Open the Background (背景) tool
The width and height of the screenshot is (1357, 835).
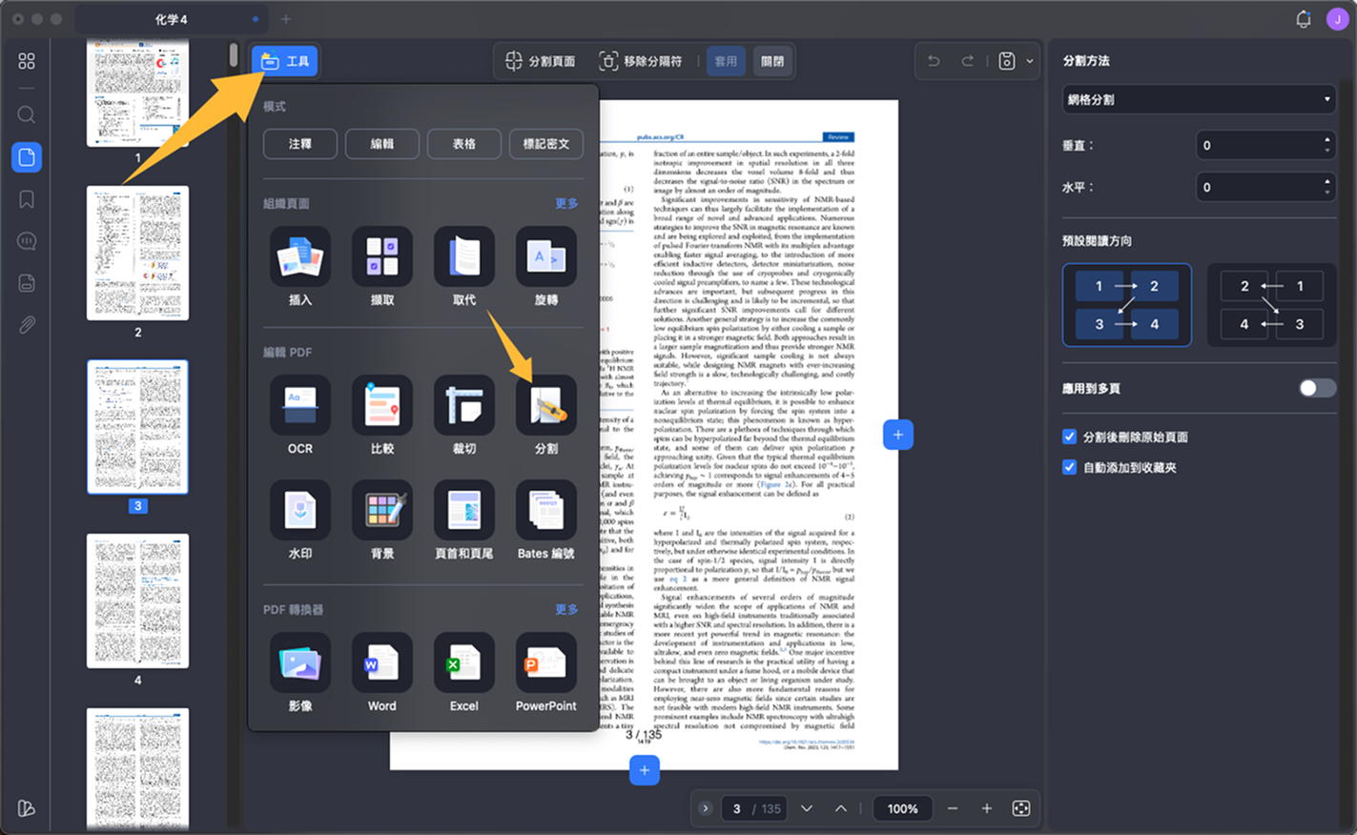point(382,510)
